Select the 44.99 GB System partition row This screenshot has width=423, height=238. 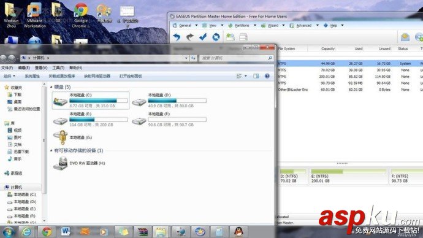350,64
